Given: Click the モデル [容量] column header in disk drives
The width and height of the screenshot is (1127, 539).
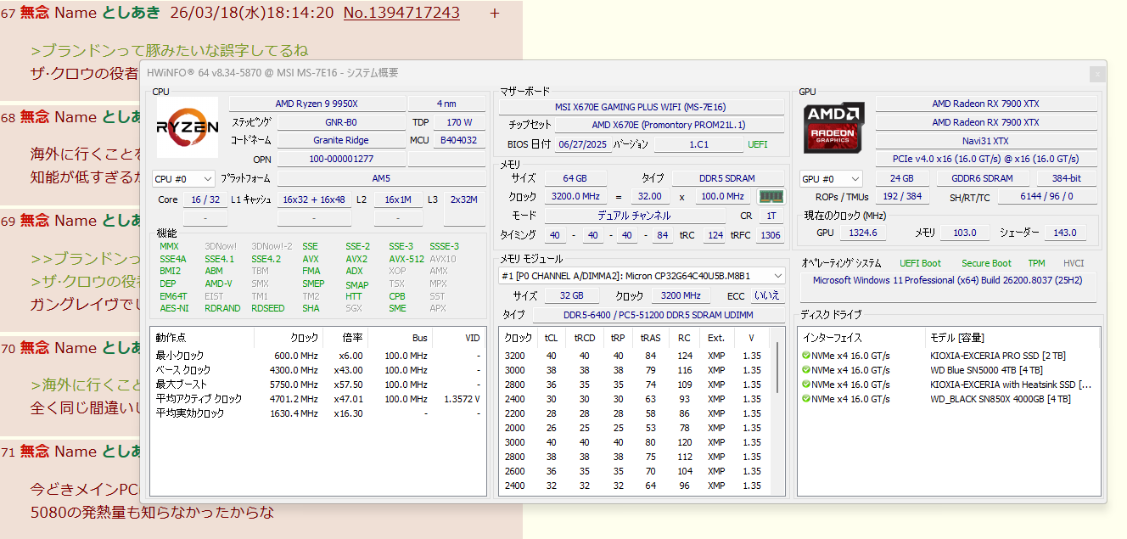Looking at the screenshot, I should pos(957,338).
